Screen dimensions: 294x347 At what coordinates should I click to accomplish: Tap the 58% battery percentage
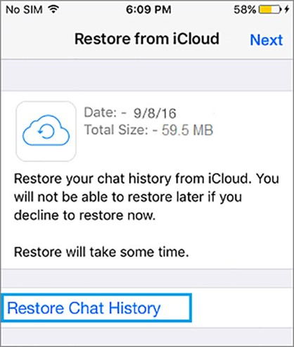[245, 10]
